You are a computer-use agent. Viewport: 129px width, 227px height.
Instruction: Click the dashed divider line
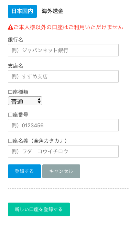pos(68,188)
